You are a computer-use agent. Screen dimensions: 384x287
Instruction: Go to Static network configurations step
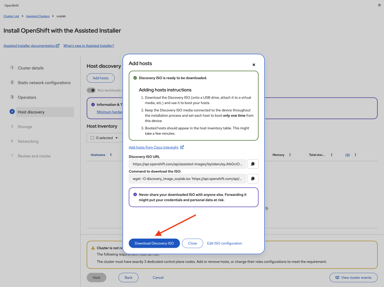coord(44,83)
